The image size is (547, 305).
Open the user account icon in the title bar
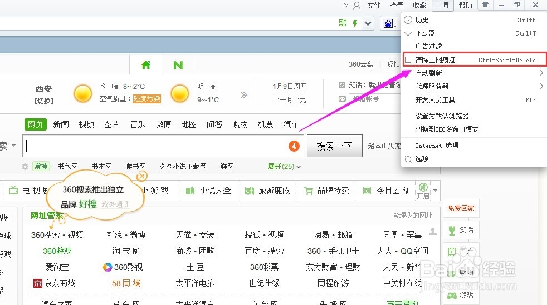(356, 6)
